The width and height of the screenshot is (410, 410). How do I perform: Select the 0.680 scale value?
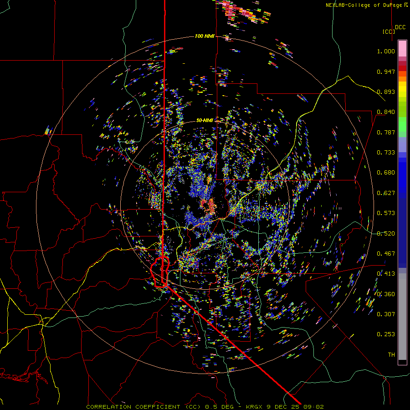[386, 173]
